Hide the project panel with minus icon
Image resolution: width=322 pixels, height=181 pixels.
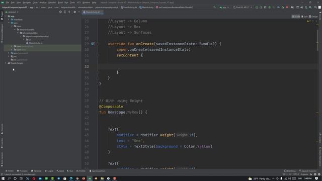(79, 12)
